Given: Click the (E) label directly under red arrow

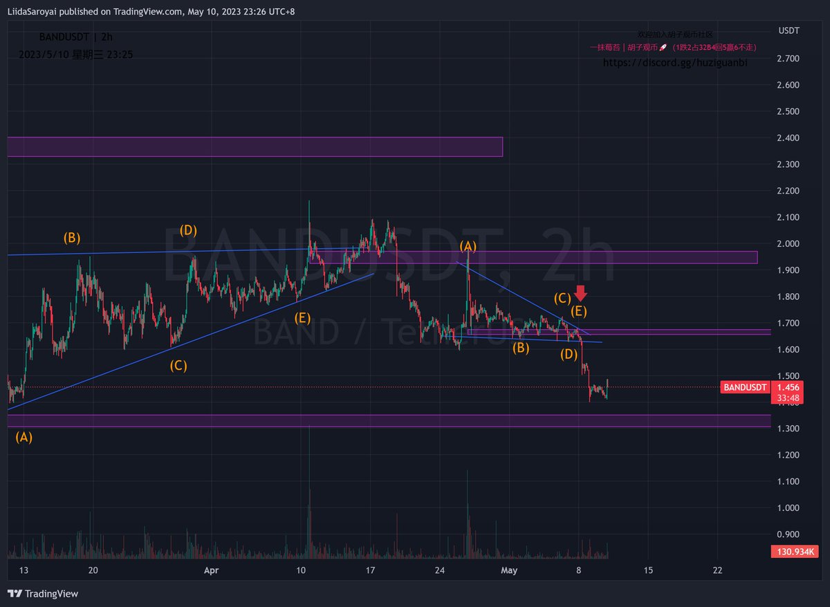Looking at the screenshot, I should coord(579,311).
